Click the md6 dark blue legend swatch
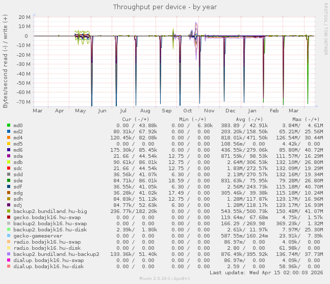The width and height of the screenshot is (330, 284). pos(9,150)
